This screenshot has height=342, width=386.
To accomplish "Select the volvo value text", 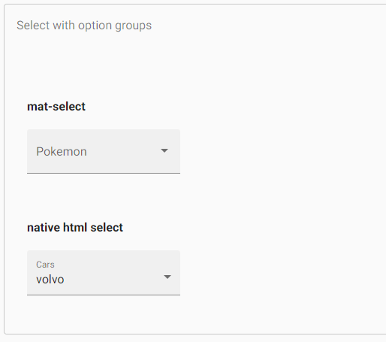I will click(x=50, y=280).
